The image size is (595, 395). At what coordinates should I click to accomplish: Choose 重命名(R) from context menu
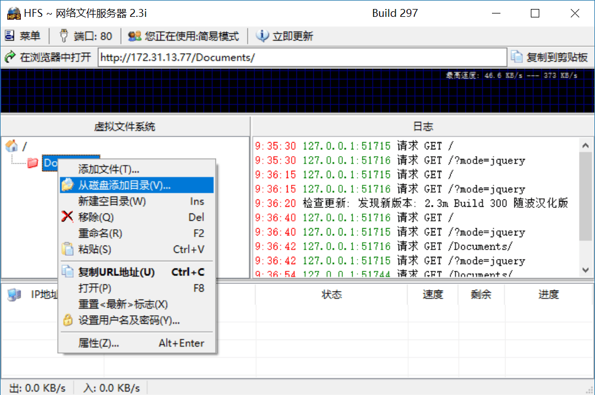tap(100, 233)
